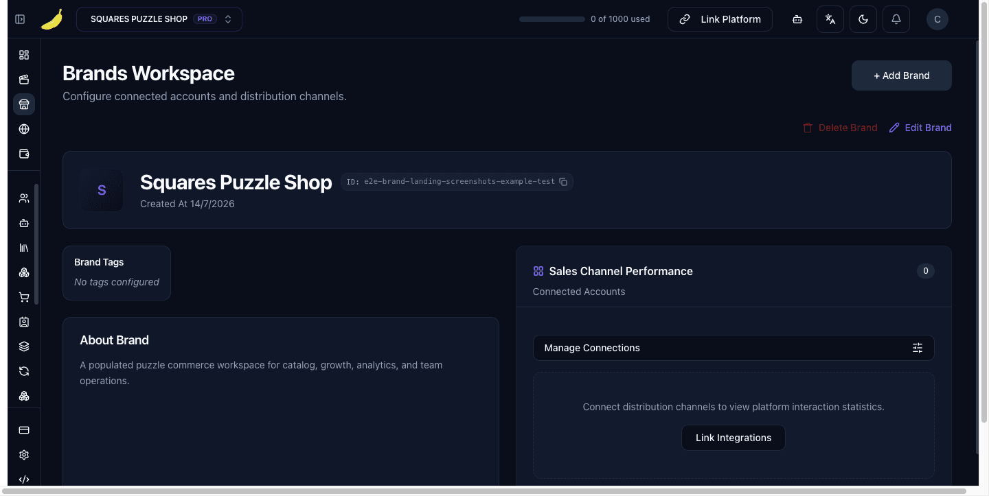Image resolution: width=989 pixels, height=496 pixels.
Task: Open the language translation switcher
Action: click(x=830, y=19)
